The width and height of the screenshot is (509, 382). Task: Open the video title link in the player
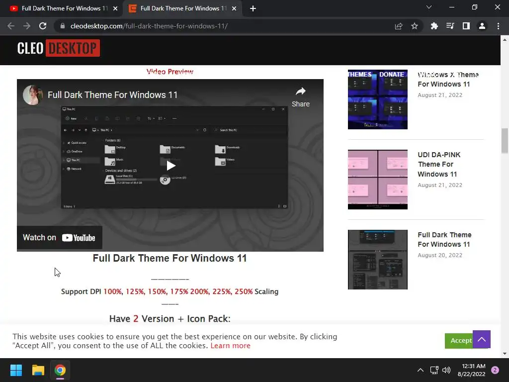(x=113, y=95)
